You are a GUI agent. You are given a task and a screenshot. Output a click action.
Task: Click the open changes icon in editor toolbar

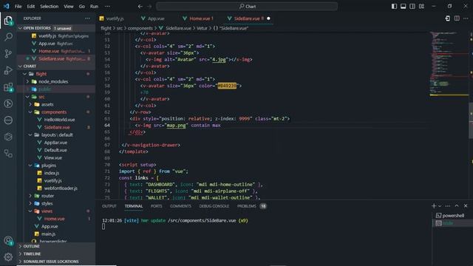click(x=448, y=18)
